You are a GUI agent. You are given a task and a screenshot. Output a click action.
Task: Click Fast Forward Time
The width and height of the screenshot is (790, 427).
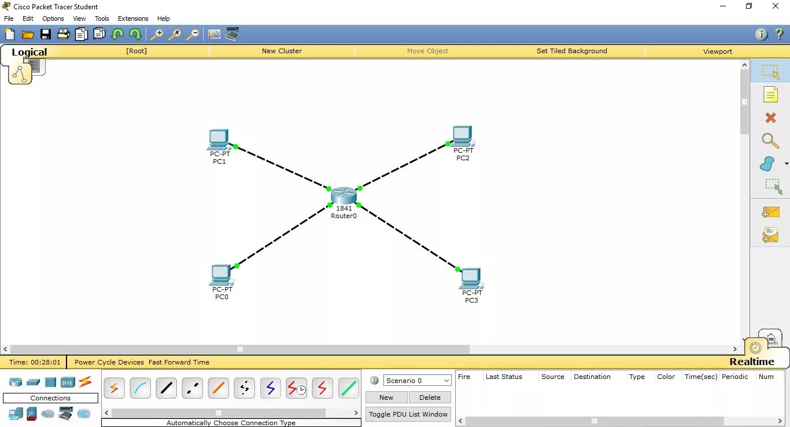(179, 362)
